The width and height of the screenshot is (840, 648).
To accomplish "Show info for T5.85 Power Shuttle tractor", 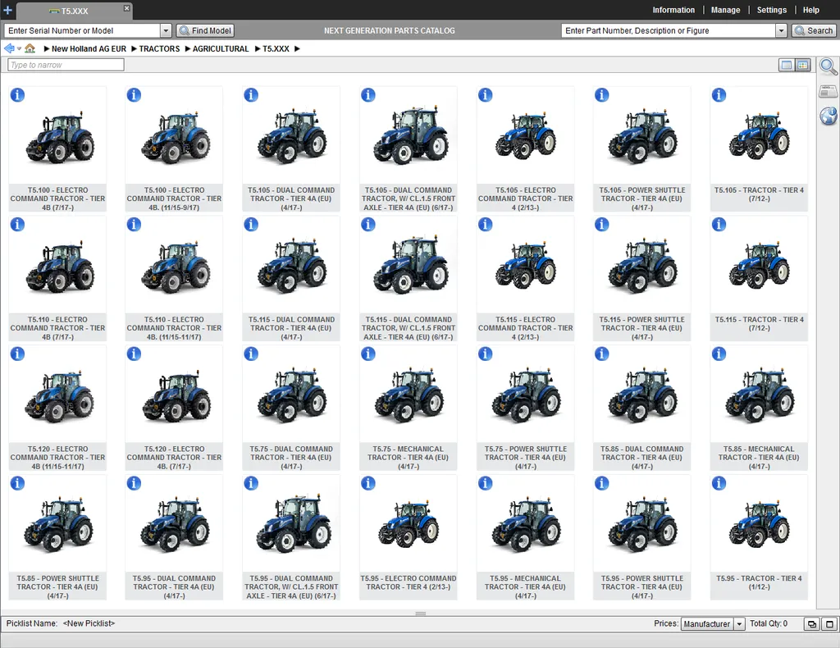I will click(17, 484).
